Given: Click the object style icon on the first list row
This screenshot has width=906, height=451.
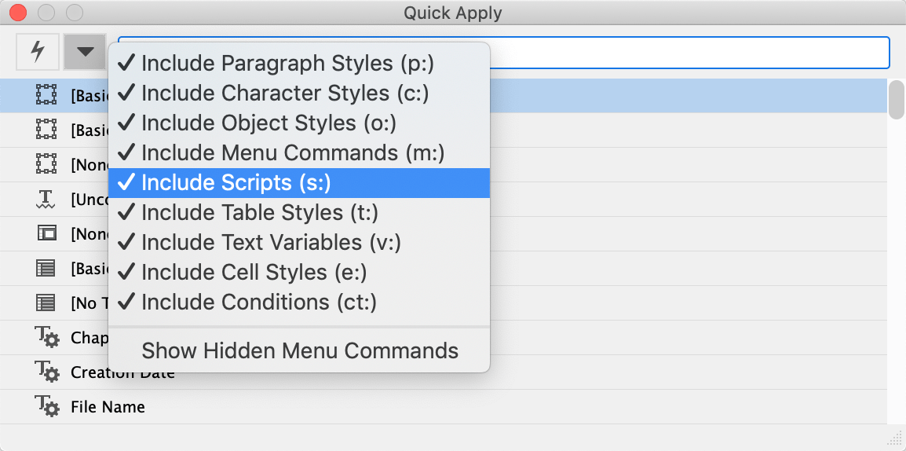Looking at the screenshot, I should [46, 96].
